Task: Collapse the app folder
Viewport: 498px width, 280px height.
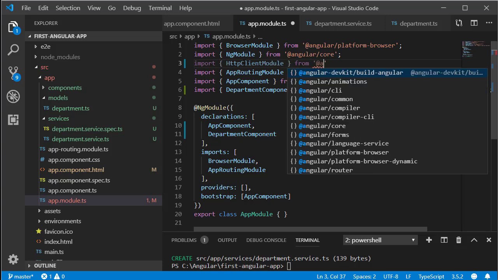Action: click(x=49, y=77)
